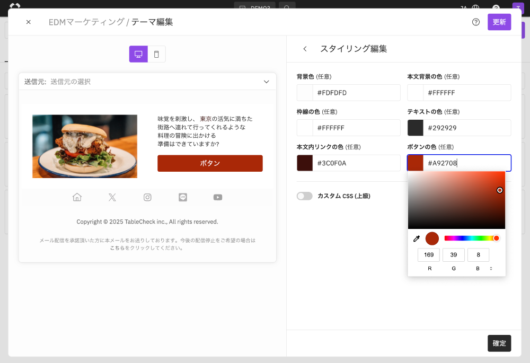Image resolution: width=530 pixels, height=363 pixels.
Task: Click the 東京 link in preview text
Action: click(x=206, y=119)
